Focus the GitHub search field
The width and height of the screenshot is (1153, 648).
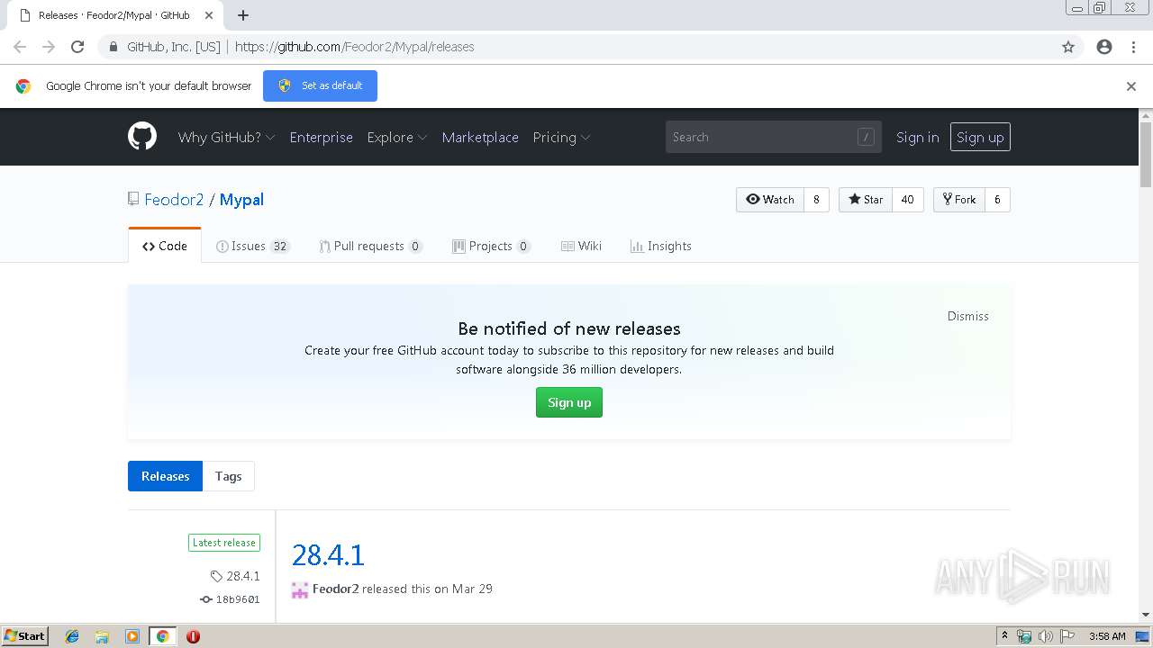coord(774,137)
